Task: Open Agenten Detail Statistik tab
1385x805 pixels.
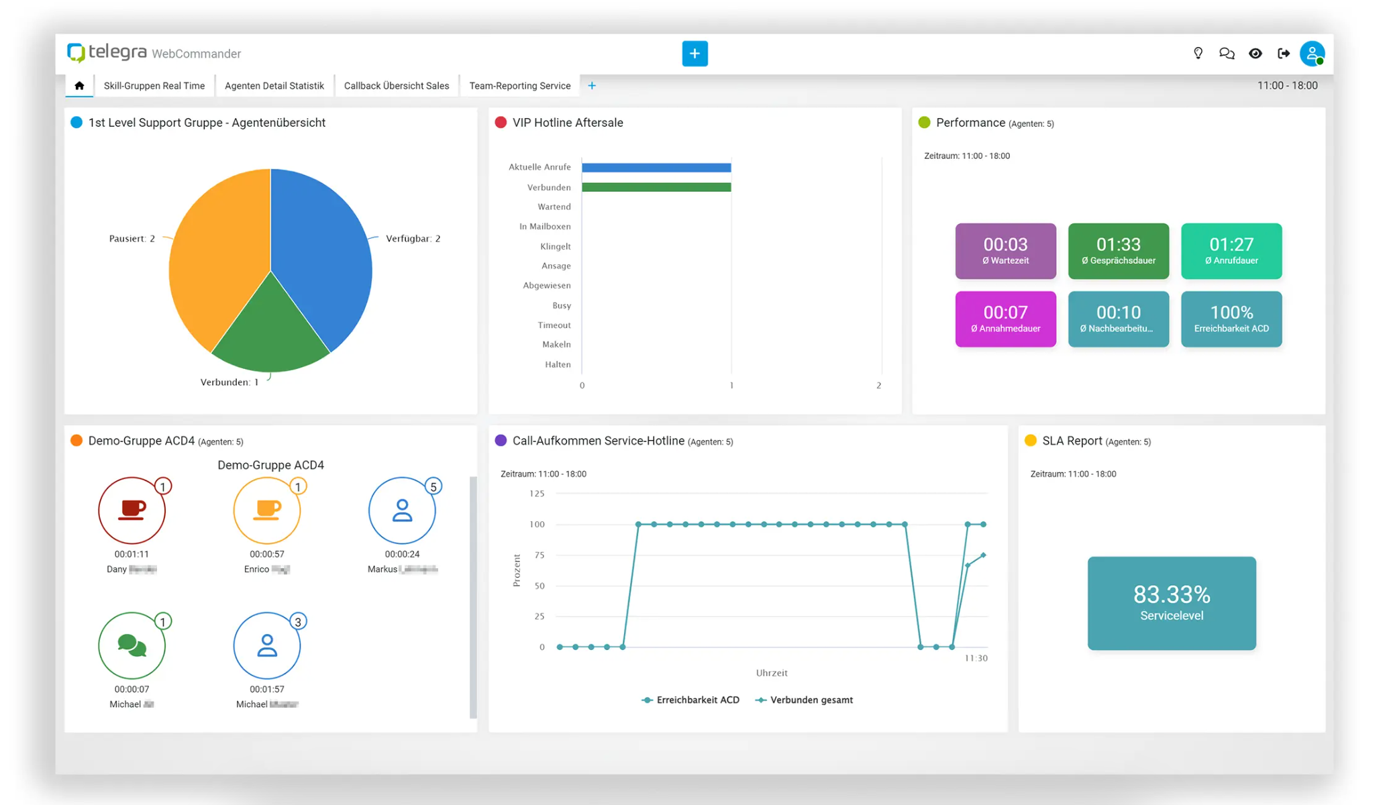Action: (x=274, y=86)
